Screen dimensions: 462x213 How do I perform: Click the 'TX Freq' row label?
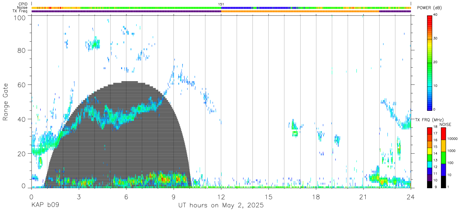[x=20, y=11]
